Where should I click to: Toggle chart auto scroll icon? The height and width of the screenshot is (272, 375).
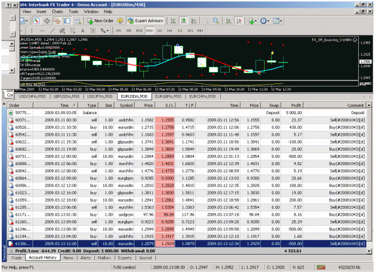[x=229, y=21]
